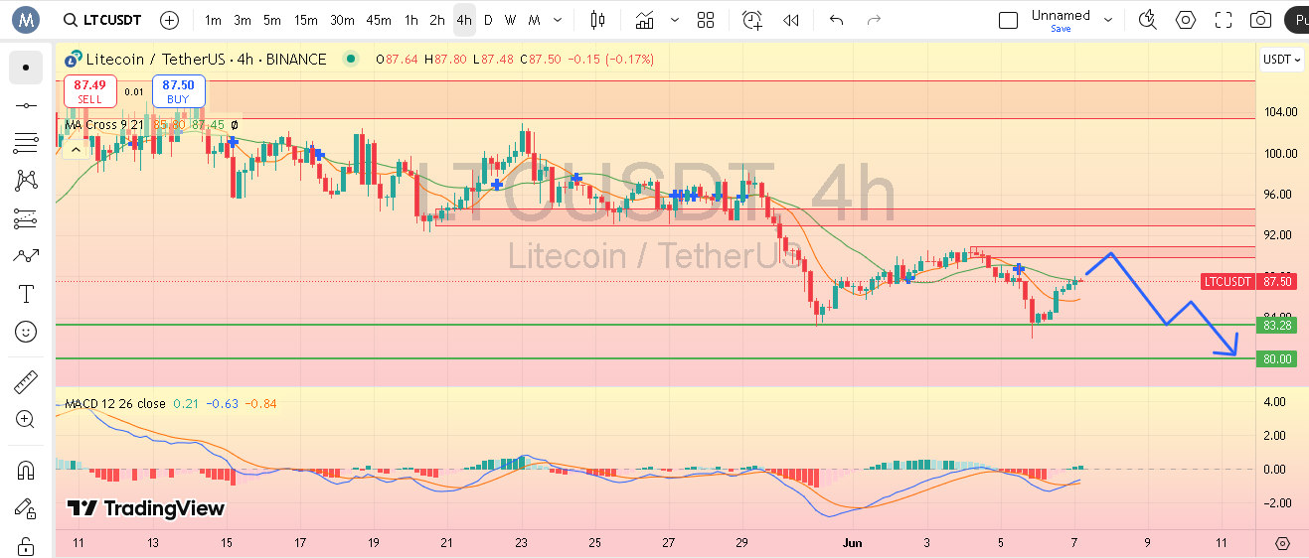
Task: Select the daily D interval
Action: click(x=487, y=20)
